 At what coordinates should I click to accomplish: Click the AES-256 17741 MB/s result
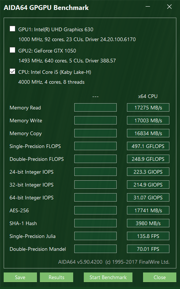tap(148, 210)
